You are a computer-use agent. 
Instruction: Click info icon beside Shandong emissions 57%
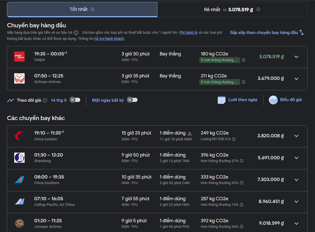tap(241, 161)
